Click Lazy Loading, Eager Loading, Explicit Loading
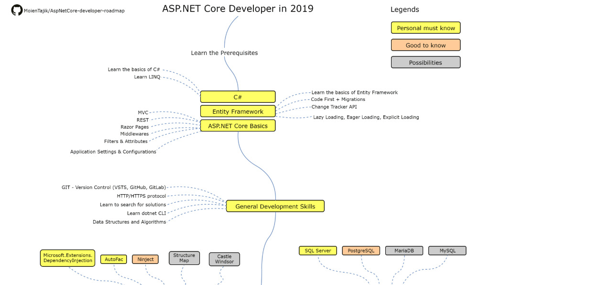The image size is (611, 285). pos(366,117)
